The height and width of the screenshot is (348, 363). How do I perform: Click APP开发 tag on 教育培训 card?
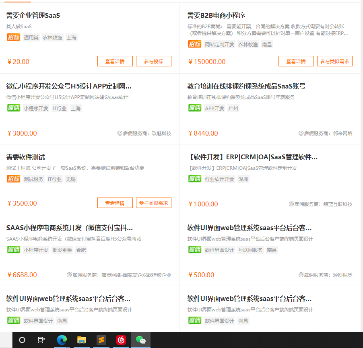(214, 108)
